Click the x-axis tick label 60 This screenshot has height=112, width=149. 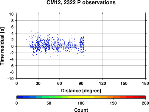point(60,83)
